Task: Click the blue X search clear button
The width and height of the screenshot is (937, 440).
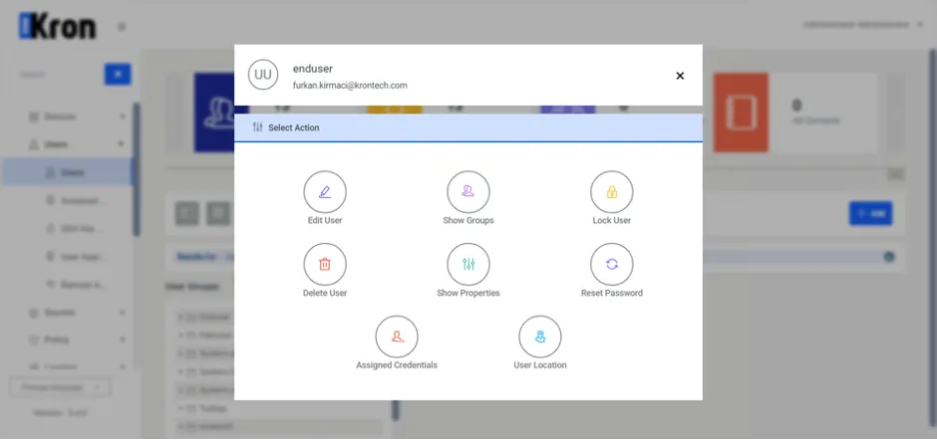Action: tap(118, 75)
